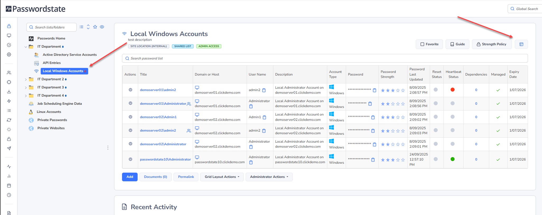Viewport: 542px width, 215px height.
Task: Copy the admin2 password for demoserver01
Action: pos(374,90)
